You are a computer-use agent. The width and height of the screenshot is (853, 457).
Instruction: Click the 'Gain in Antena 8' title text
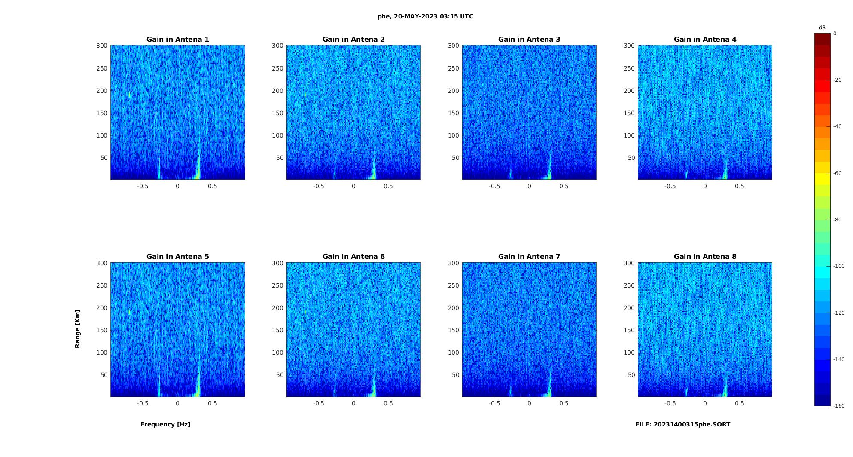pyautogui.click(x=705, y=256)
